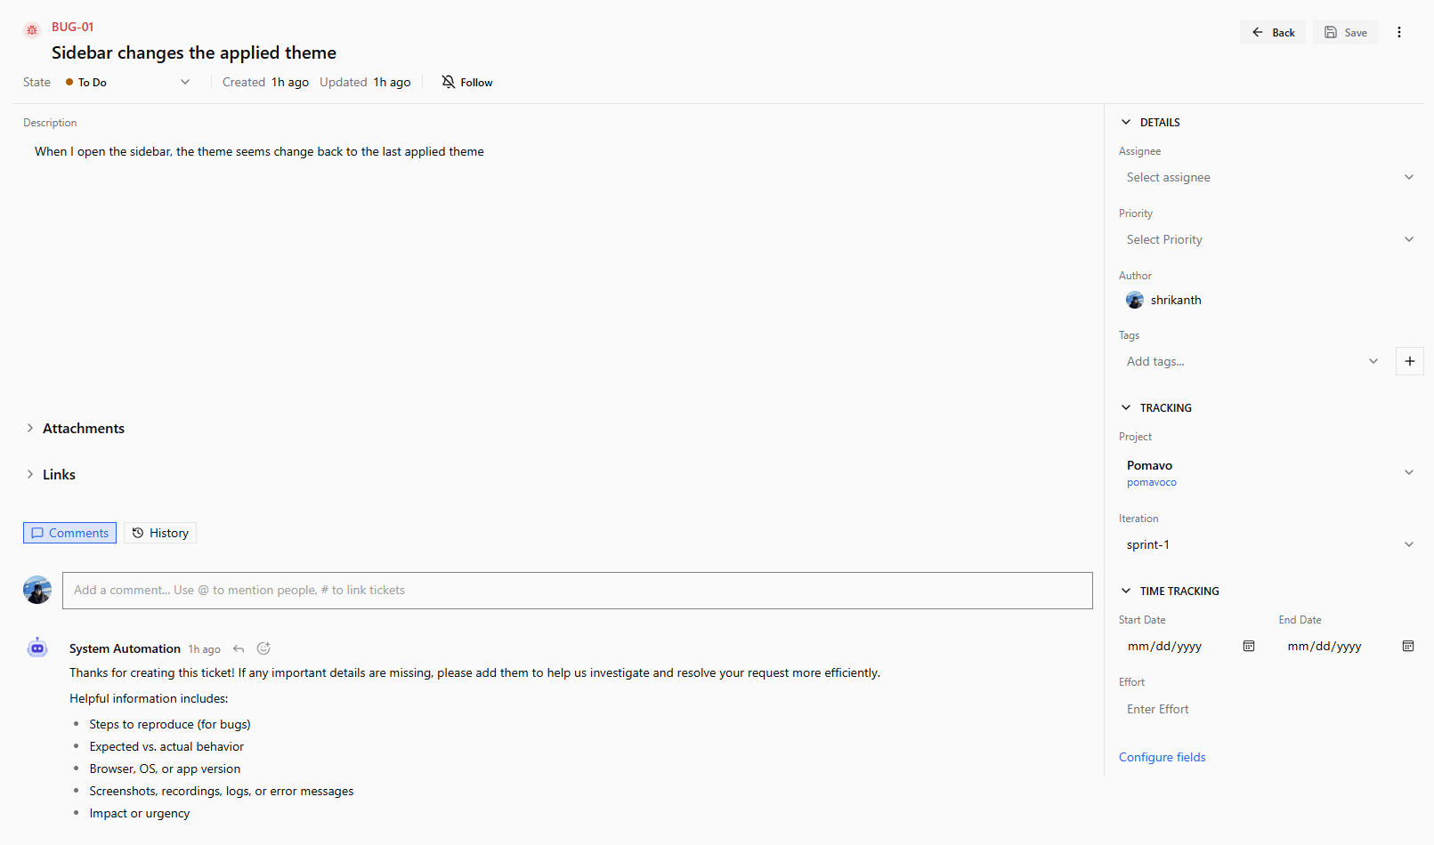The width and height of the screenshot is (1434, 845).
Task: Open the Project Pomavo dropdown
Action: [1270, 472]
